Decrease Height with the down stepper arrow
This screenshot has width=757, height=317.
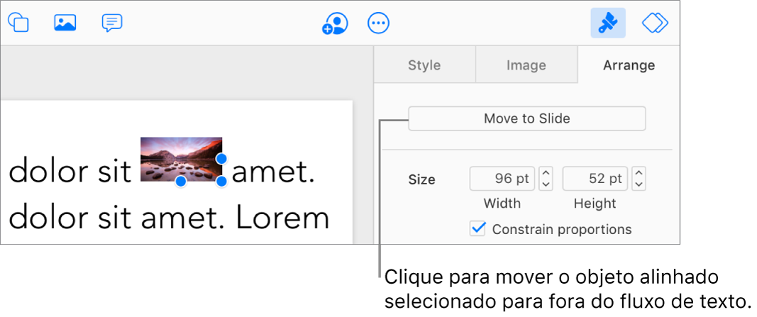[639, 185]
